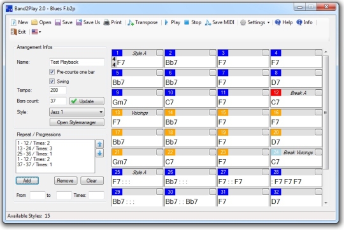344x230 pixels.
Task: Minimize the Band2Play window
Action: pyautogui.click(x=299, y=7)
